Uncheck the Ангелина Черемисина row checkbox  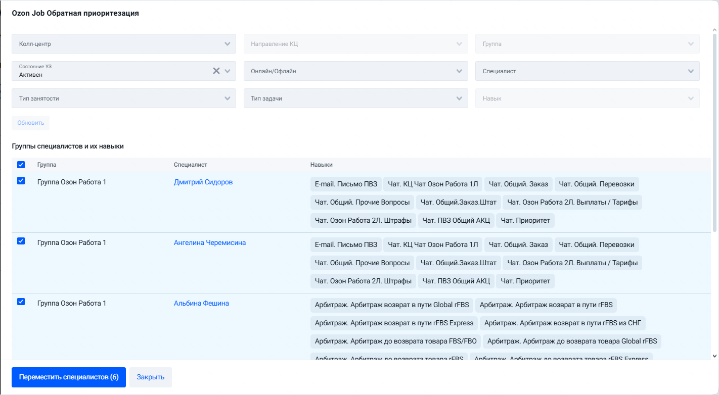click(x=21, y=241)
